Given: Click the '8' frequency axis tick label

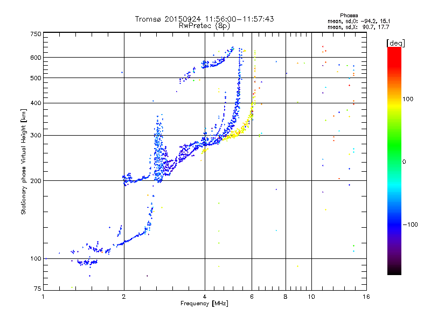Looking at the screenshot, I should [286, 297].
